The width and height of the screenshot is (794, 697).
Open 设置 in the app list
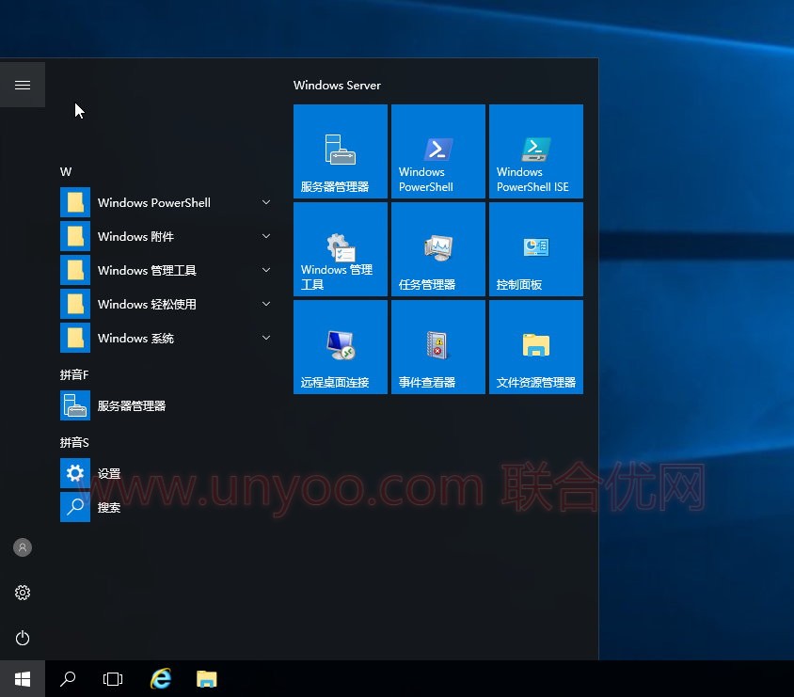click(167, 473)
